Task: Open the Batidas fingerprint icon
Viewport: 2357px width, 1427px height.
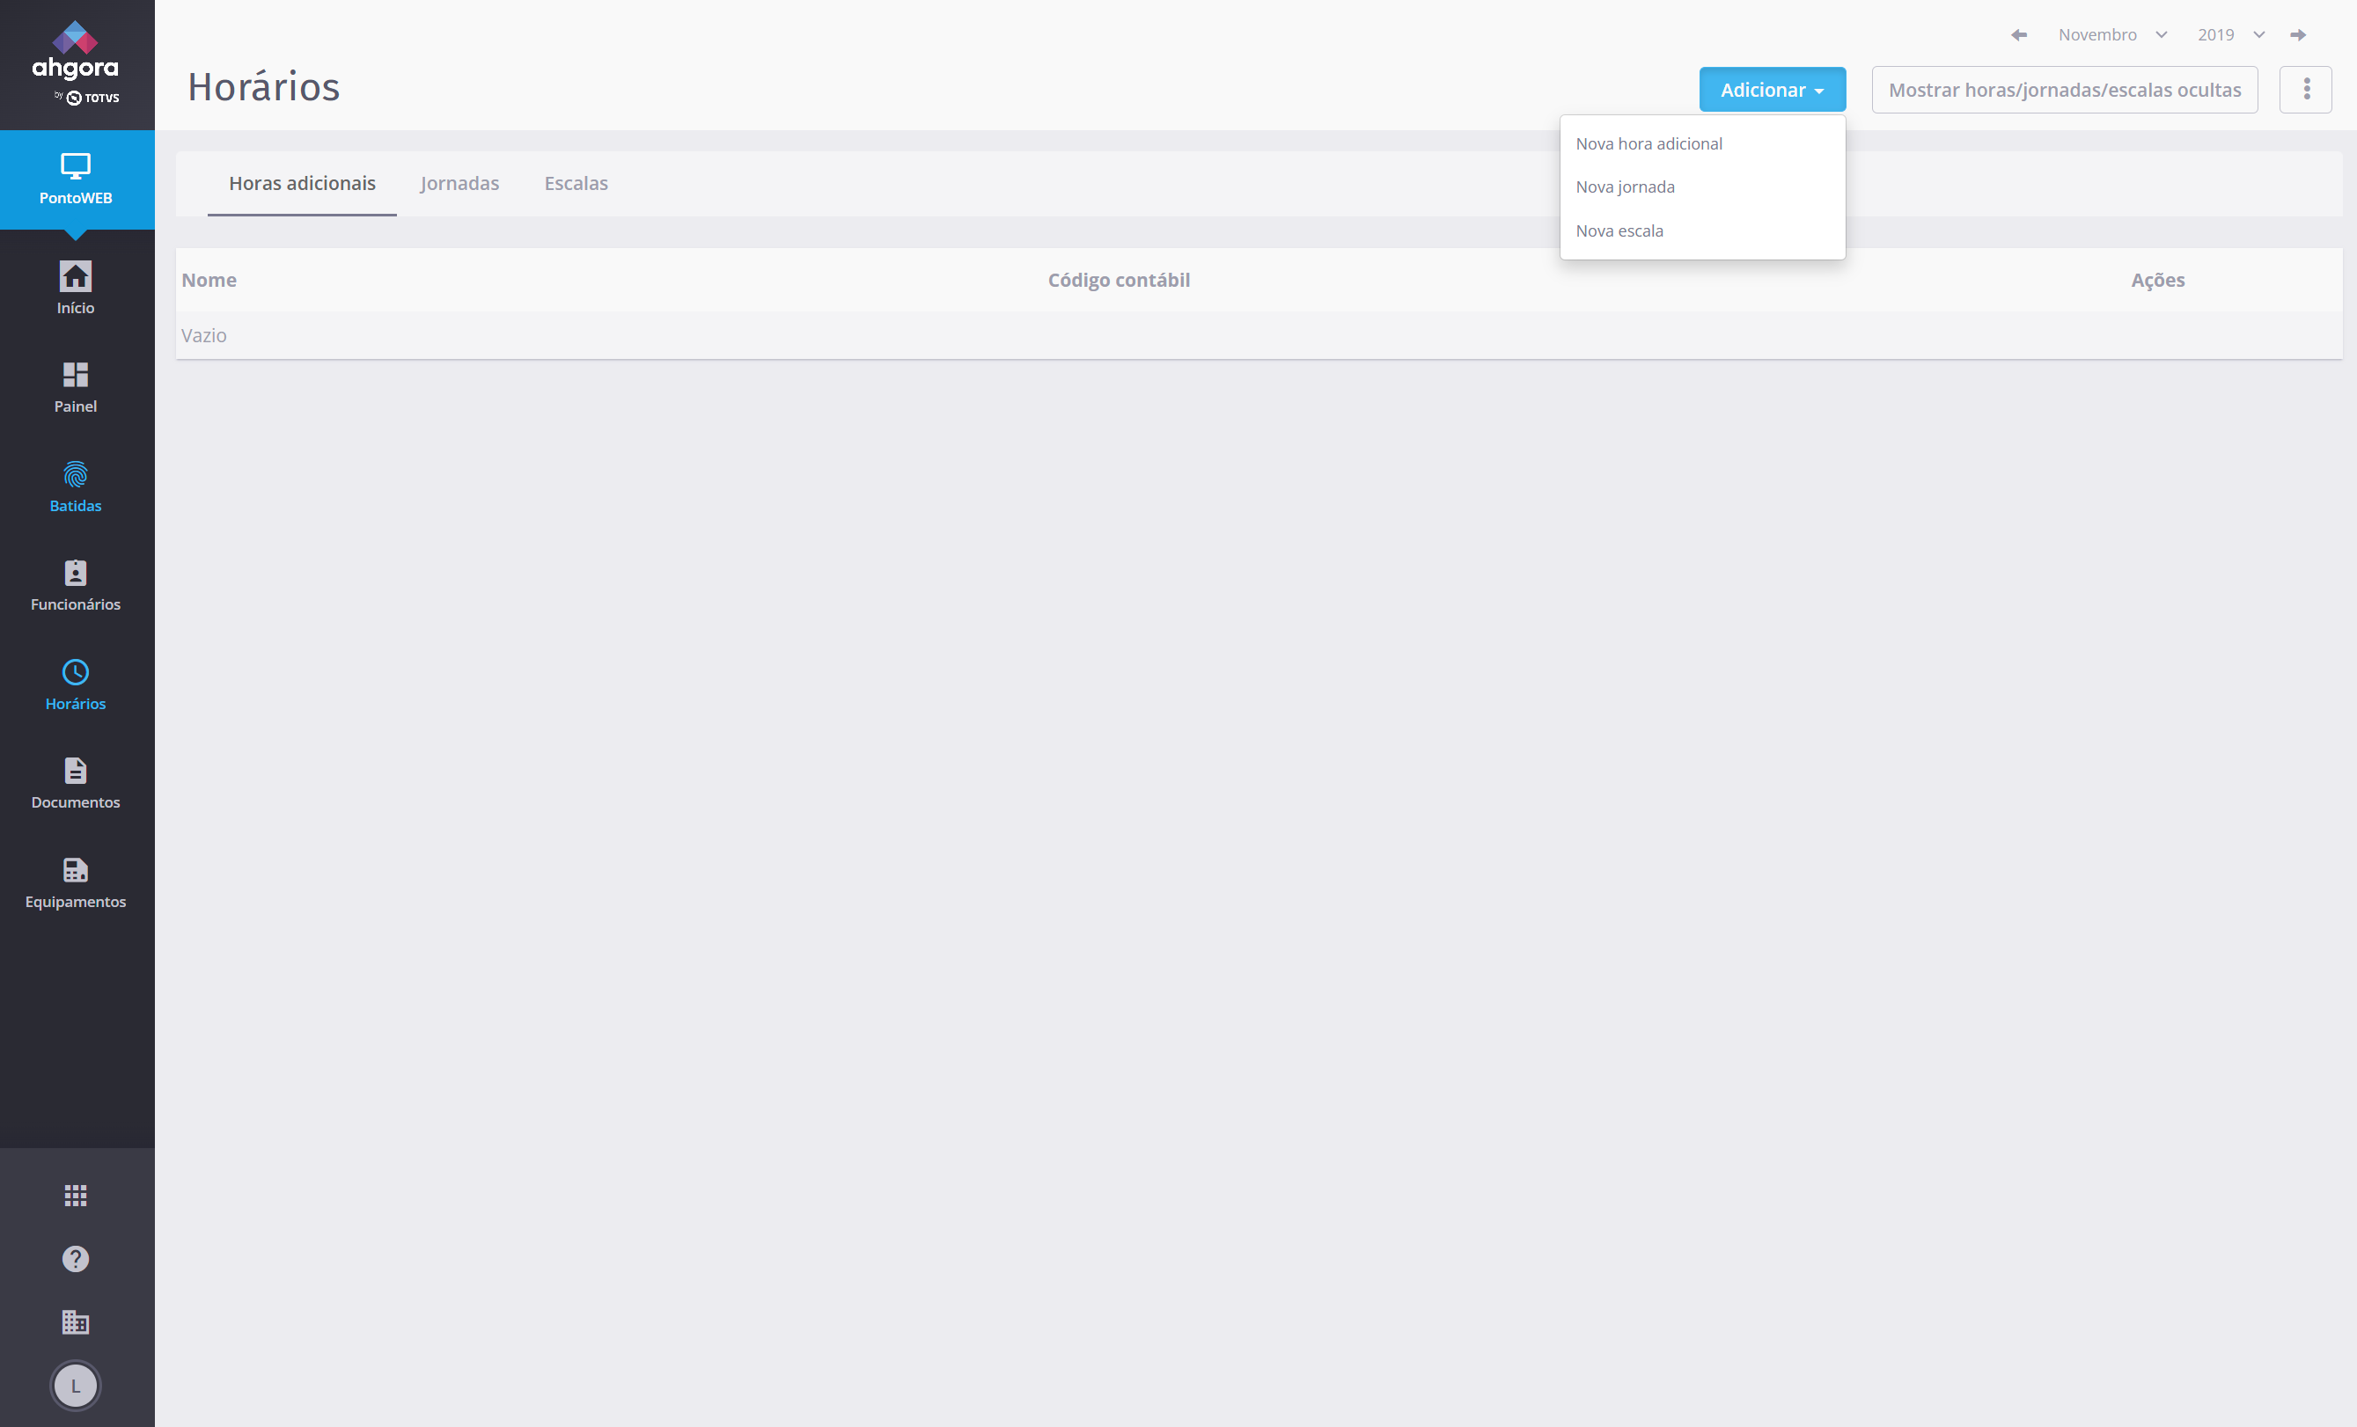Action: pyautogui.click(x=76, y=475)
